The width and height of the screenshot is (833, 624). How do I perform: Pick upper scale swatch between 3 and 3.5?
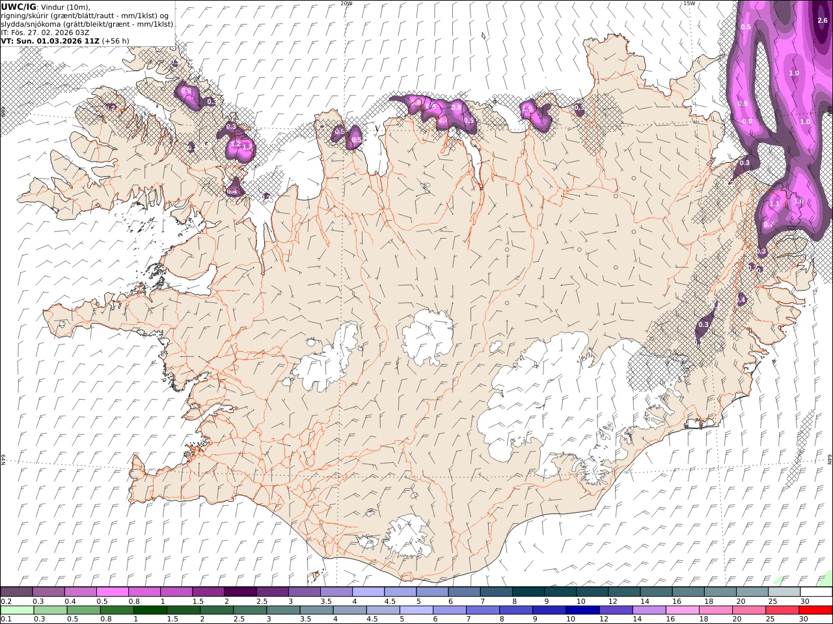click(x=304, y=591)
